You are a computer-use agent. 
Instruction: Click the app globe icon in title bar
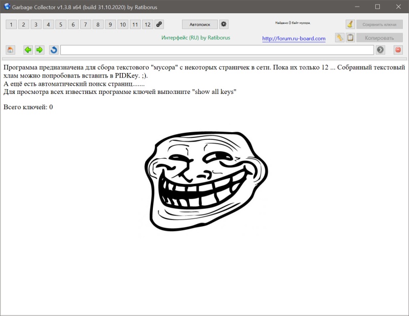pos(7,7)
